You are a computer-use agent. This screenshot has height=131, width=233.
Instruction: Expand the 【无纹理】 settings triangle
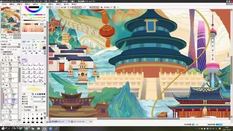(x=22, y=110)
